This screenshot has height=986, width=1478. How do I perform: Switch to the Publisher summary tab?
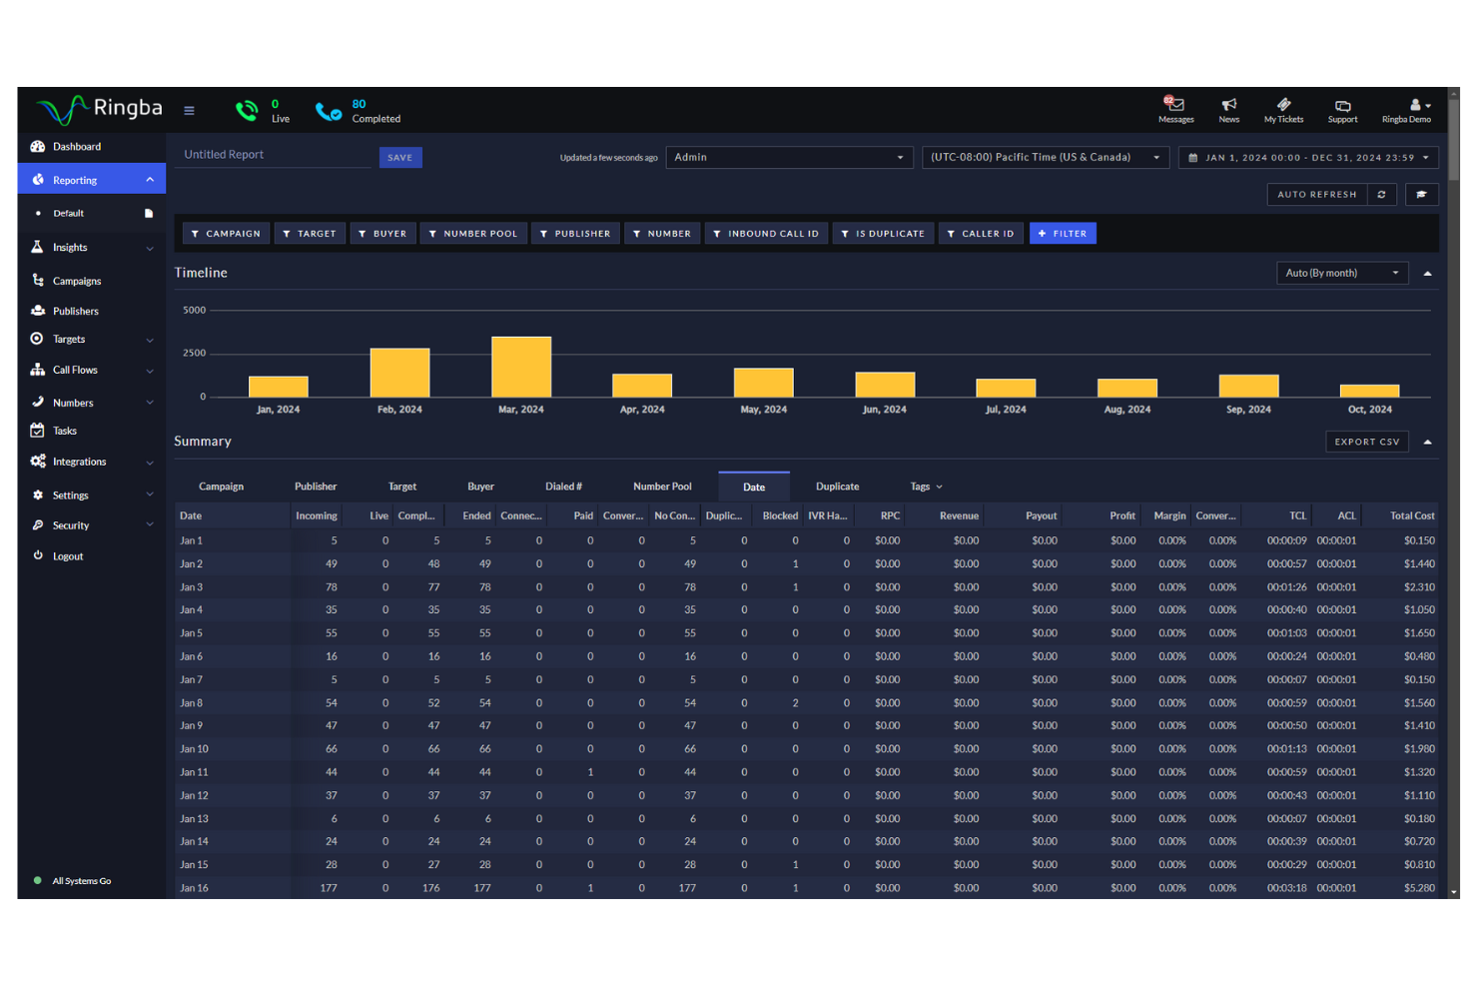click(x=316, y=487)
